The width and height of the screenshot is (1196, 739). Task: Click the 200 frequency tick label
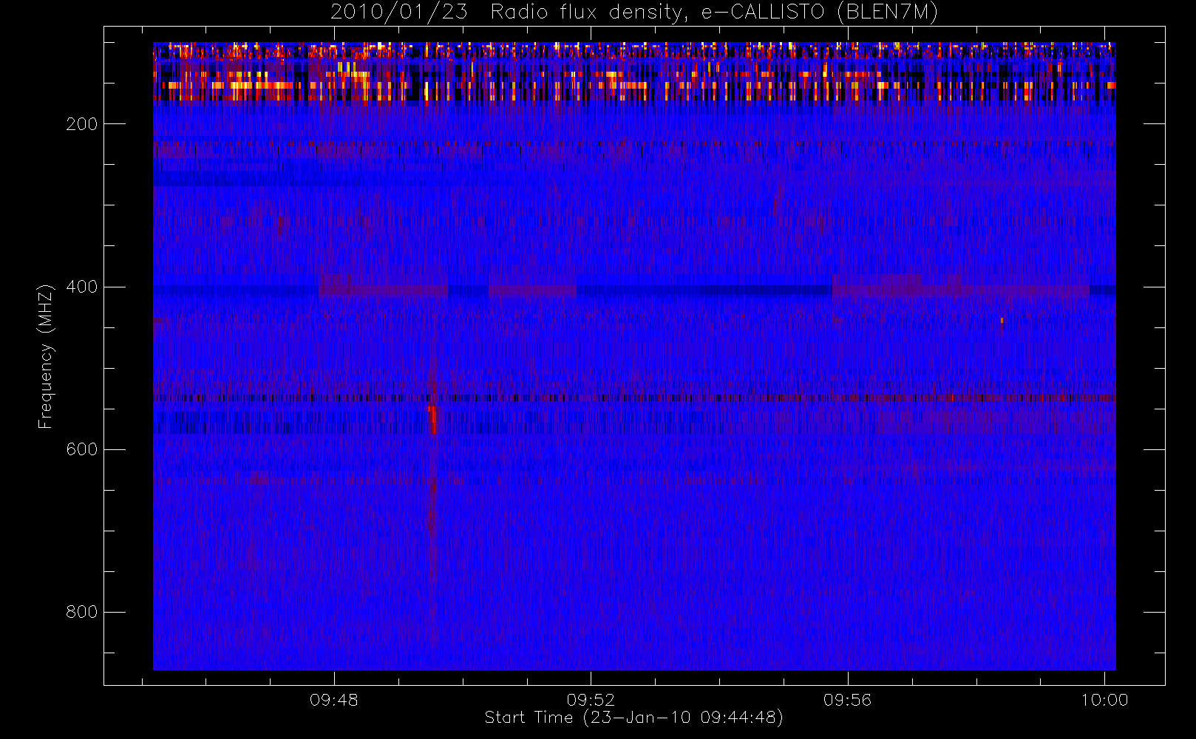(82, 124)
